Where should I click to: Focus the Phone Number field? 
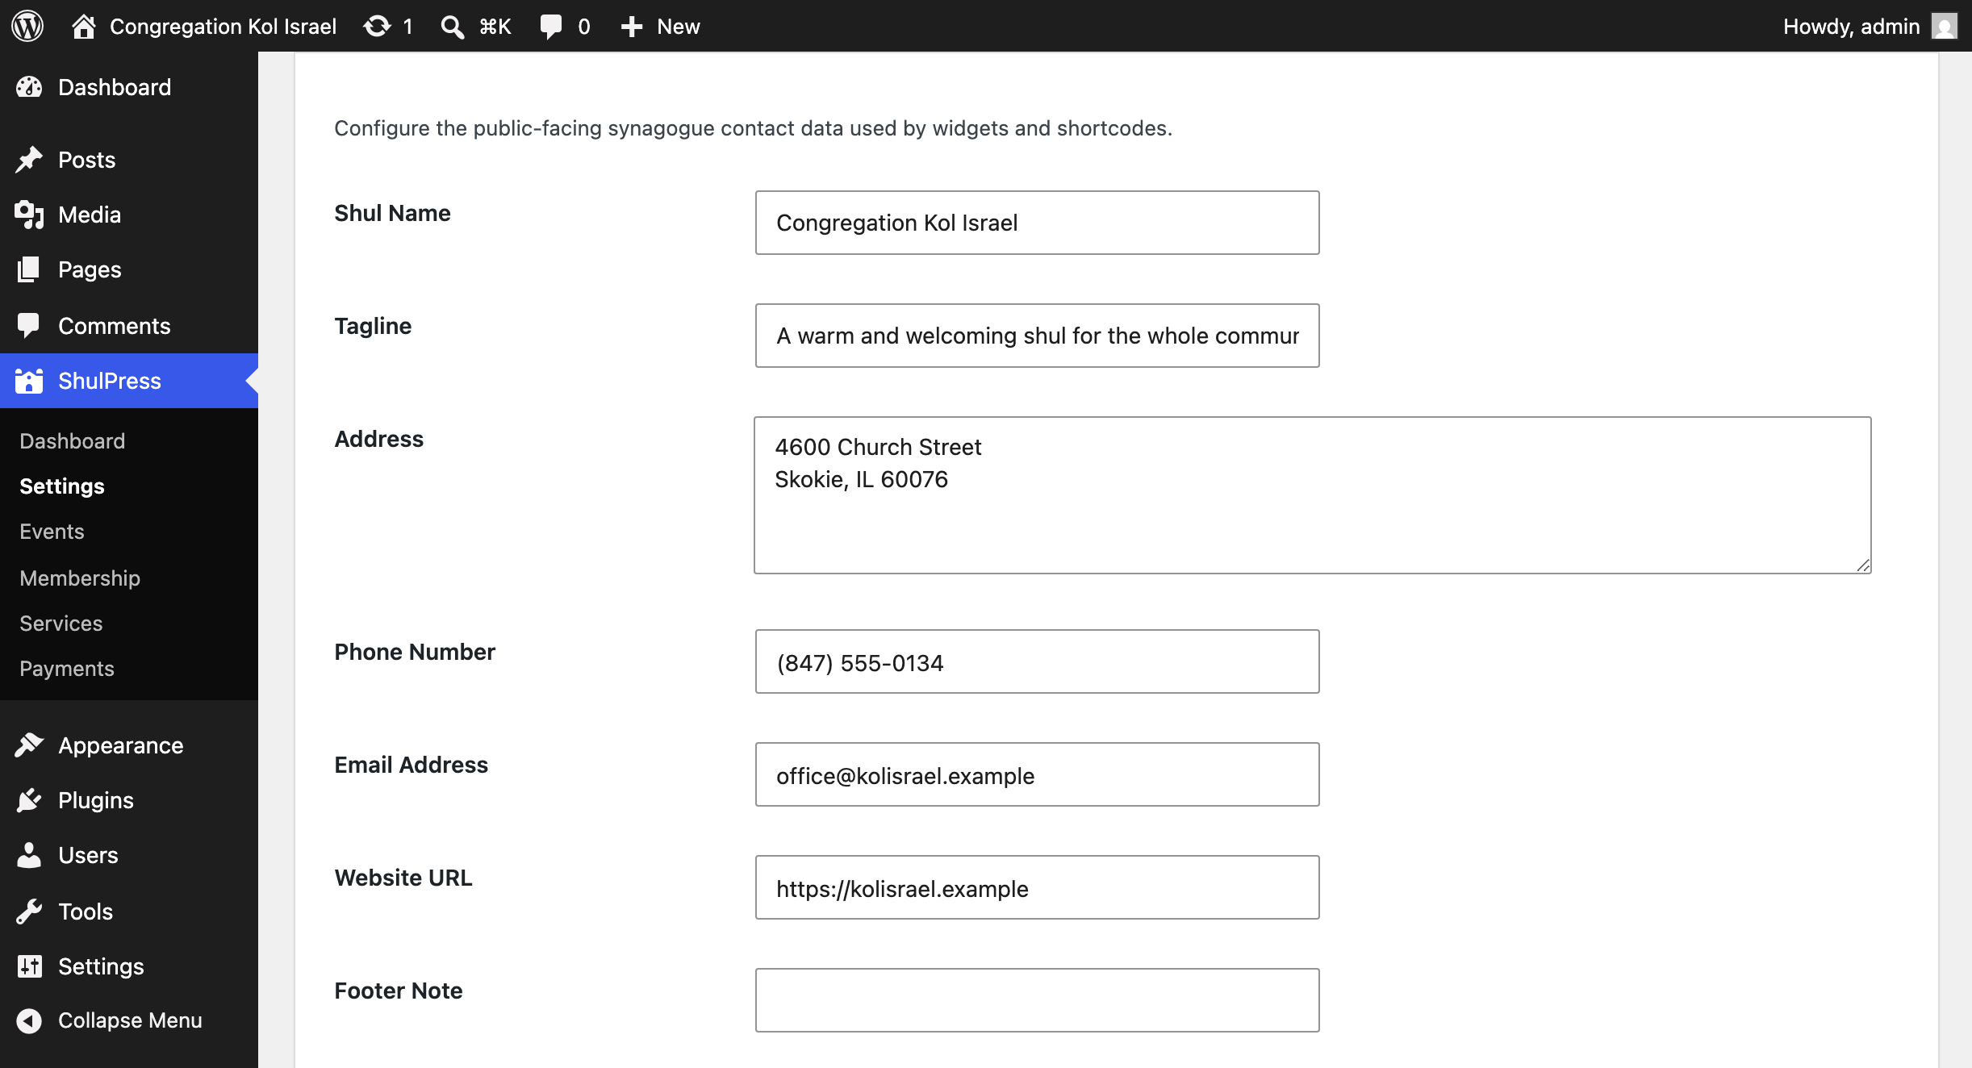[1037, 661]
